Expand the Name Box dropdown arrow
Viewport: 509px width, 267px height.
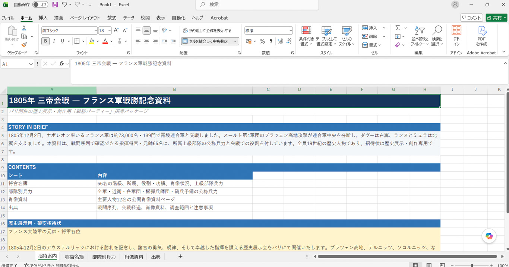tap(31, 64)
